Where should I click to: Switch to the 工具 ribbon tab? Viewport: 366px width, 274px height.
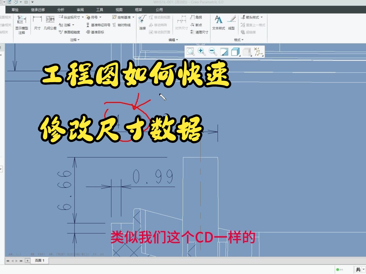(x=99, y=10)
